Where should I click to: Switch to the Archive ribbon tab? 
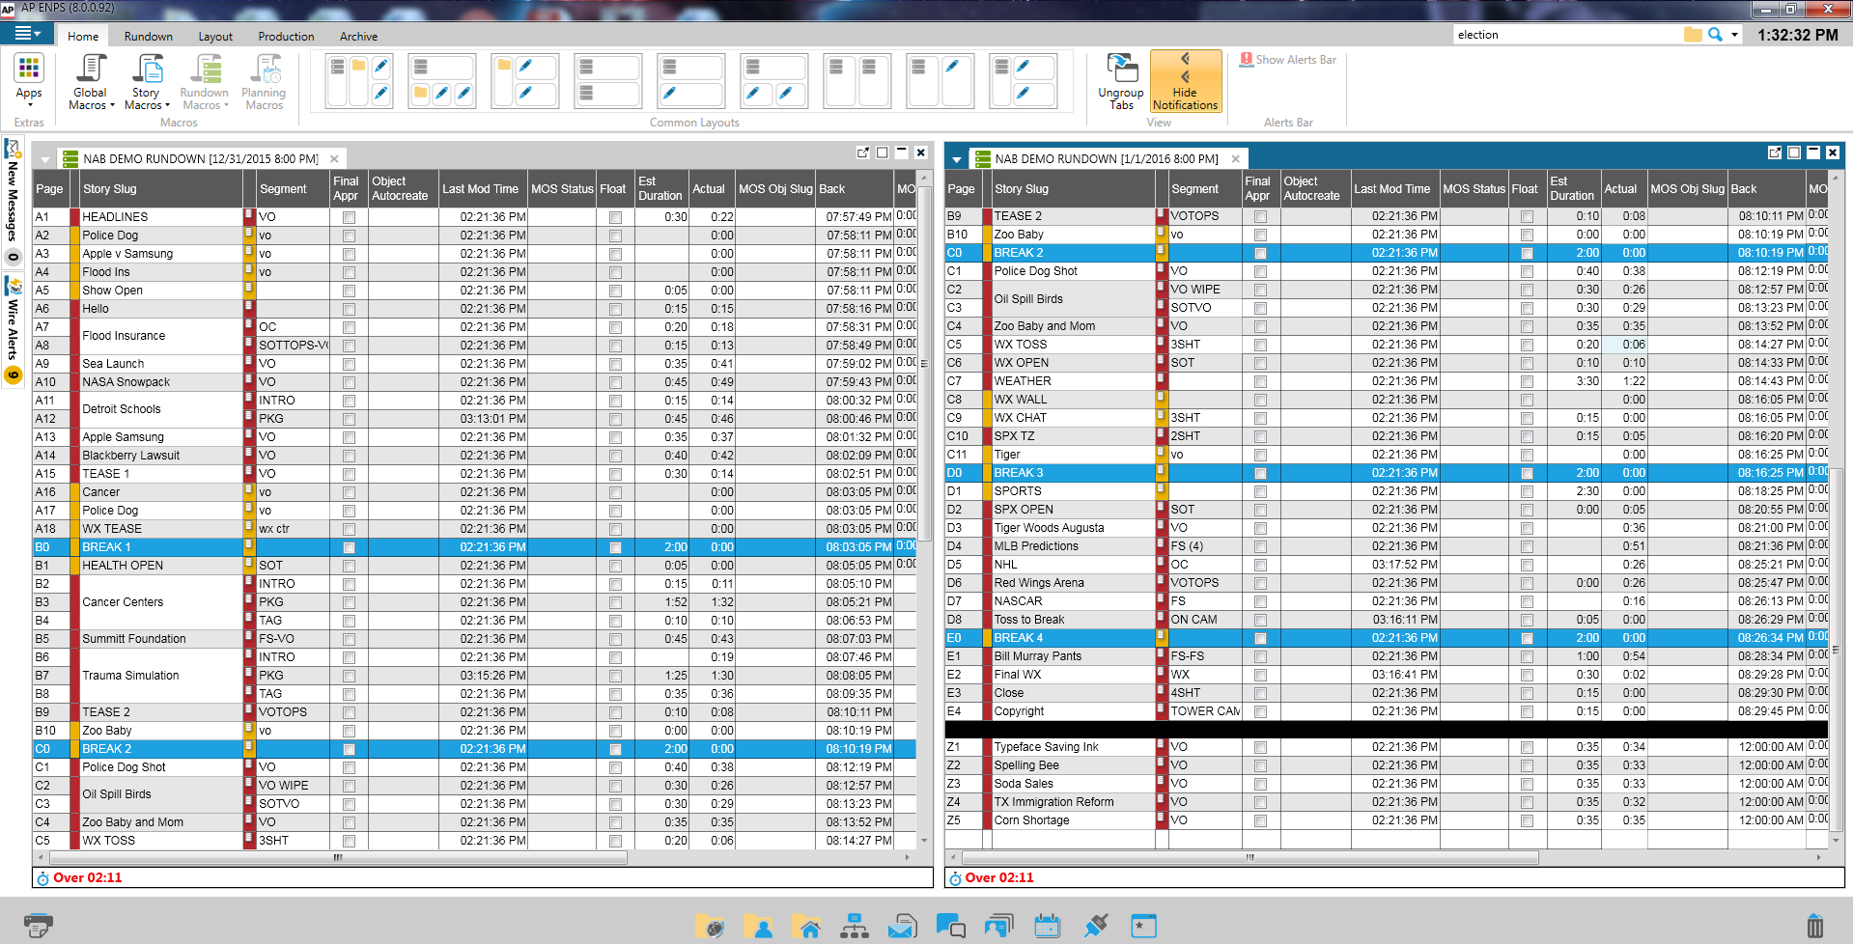tap(358, 36)
